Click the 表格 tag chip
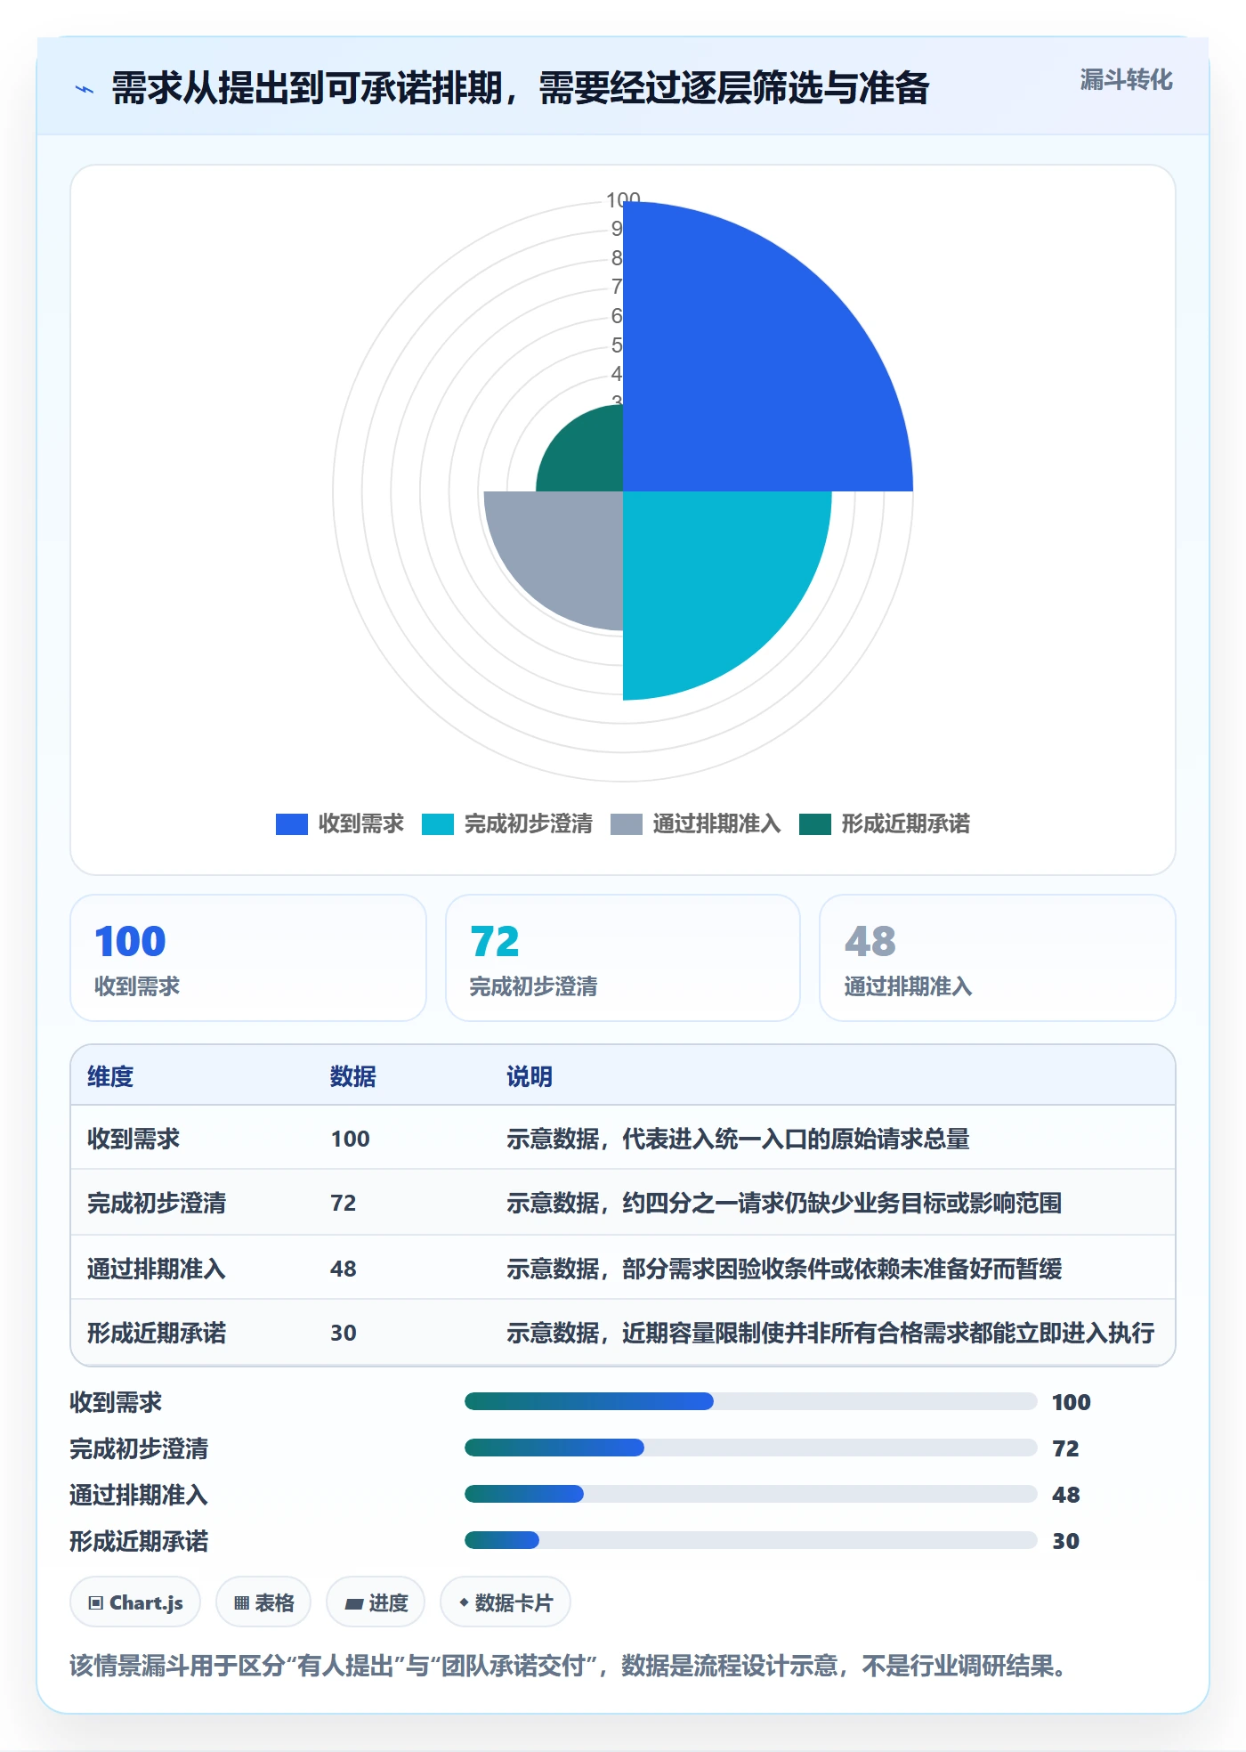 263,1602
